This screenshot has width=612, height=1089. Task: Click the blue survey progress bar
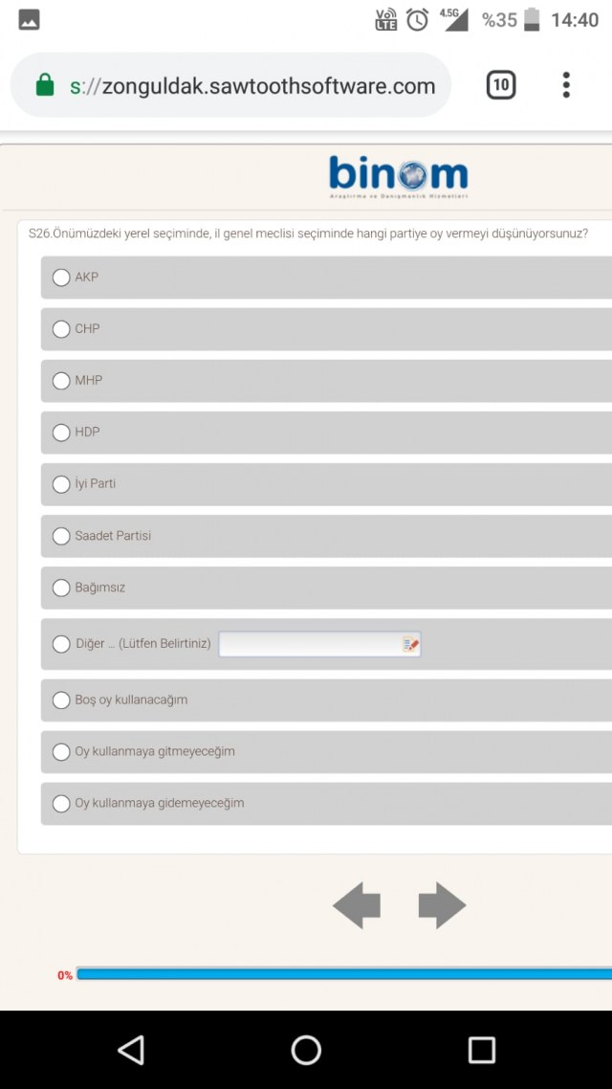[344, 974]
